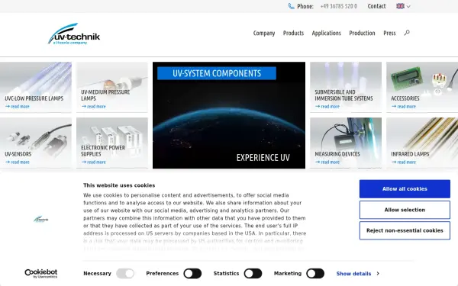Click the small uv-technik logo in cookie banner
The width and height of the screenshot is (458, 286).
coord(41,219)
